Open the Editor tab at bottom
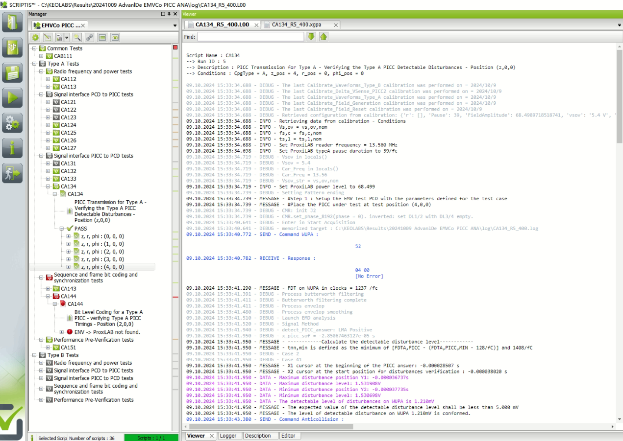This screenshot has height=441, width=623. tap(288, 436)
